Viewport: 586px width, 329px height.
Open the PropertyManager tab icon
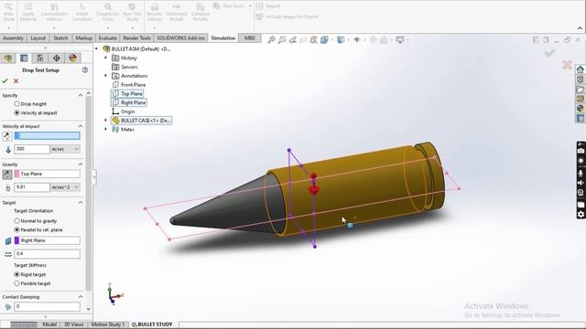pyautogui.click(x=24, y=58)
